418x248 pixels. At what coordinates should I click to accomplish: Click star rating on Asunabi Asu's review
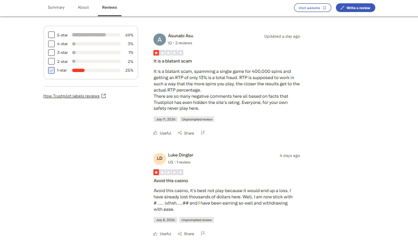168,53
